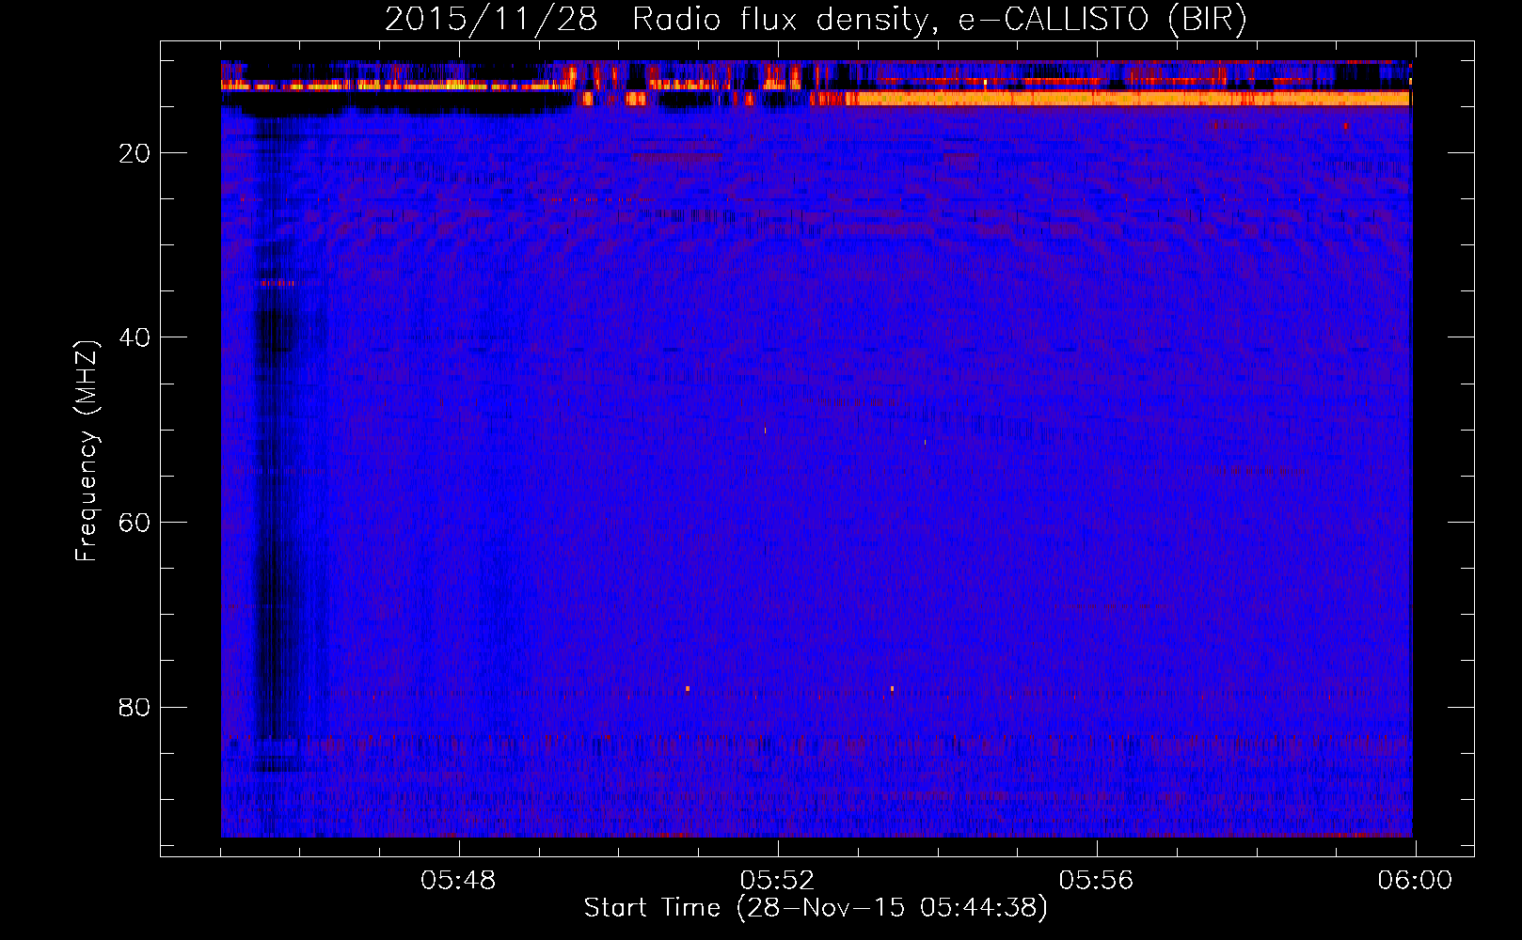Click the 60 MHz frequency tick label
Viewport: 1522px width, 940px height.
135,523
